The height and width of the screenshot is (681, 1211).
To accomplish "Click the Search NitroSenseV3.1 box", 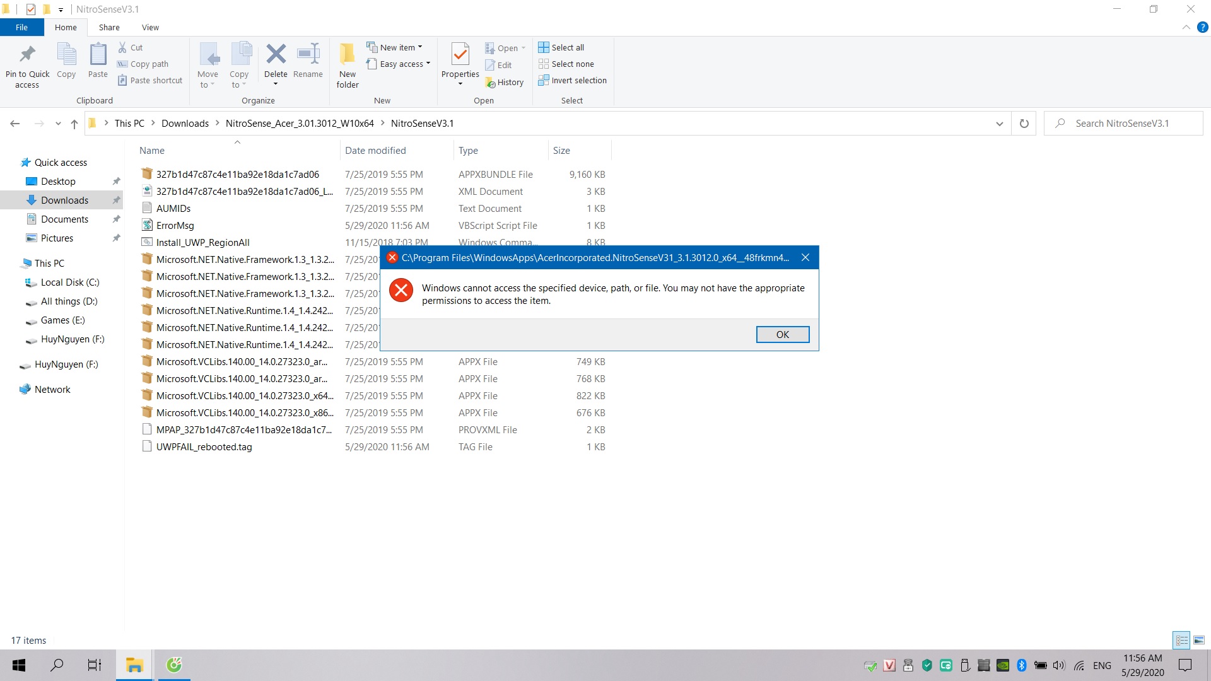I will click(x=1123, y=124).
